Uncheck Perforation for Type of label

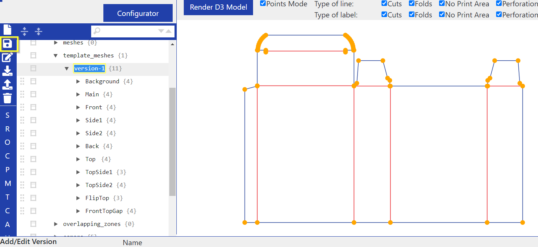(x=499, y=15)
